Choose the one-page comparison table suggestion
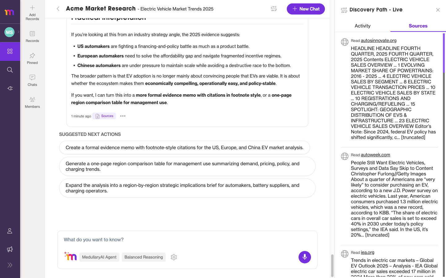The height and width of the screenshot is (278, 446). coord(187,166)
